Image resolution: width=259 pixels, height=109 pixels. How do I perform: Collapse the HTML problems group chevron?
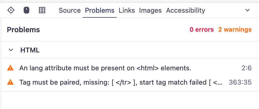coord(11,50)
